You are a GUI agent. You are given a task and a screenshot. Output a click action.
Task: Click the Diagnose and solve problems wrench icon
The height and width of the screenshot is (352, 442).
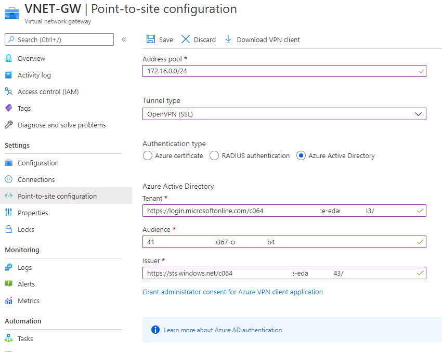(9, 125)
